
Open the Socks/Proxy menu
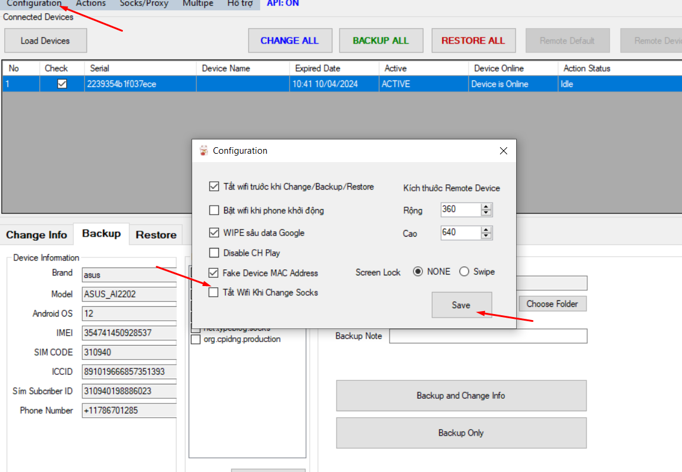(144, 4)
